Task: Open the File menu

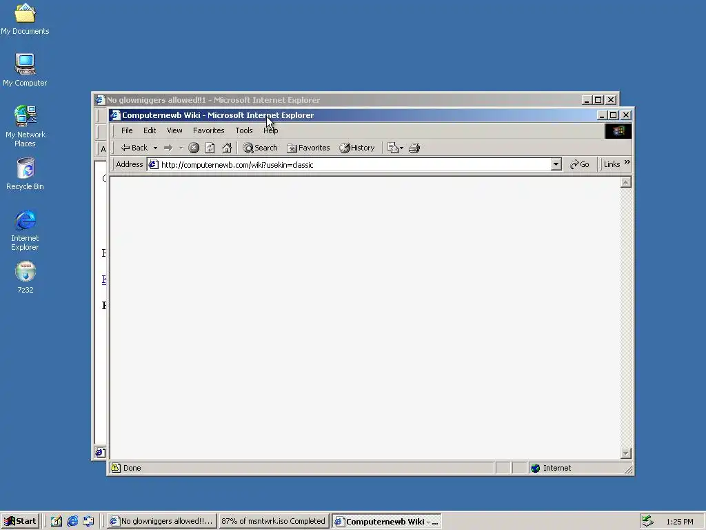Action: [x=127, y=130]
